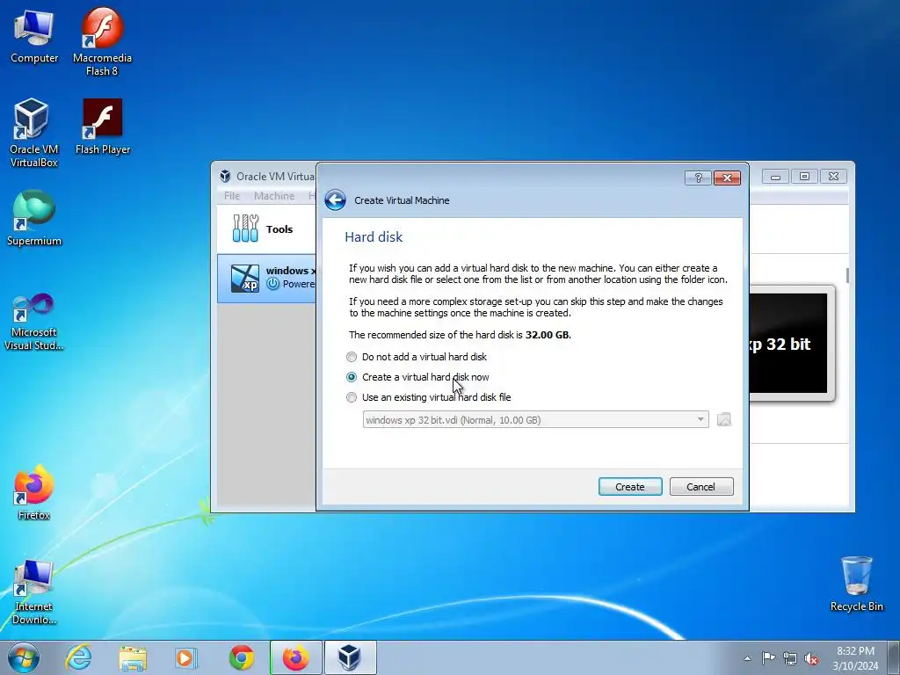Switch to Firefox in the taskbar
Viewport: 900px width, 675px height.
(295, 657)
